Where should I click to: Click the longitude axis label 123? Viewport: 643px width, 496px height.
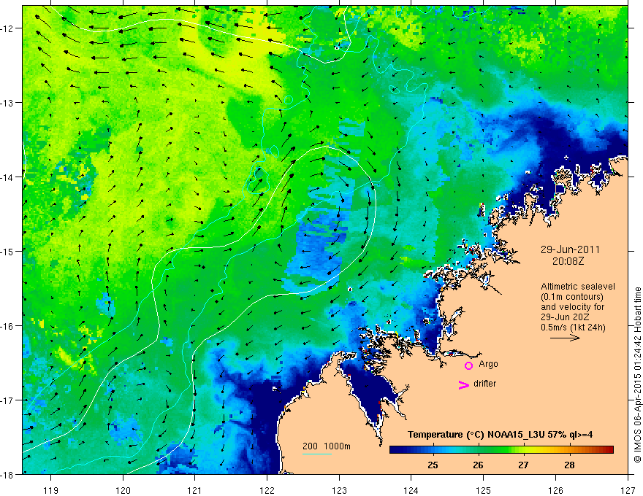[339, 490]
